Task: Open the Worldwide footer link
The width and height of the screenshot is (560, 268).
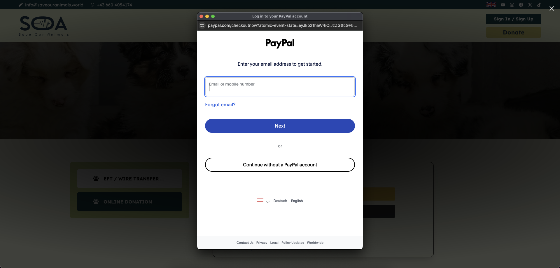Action: click(315, 243)
